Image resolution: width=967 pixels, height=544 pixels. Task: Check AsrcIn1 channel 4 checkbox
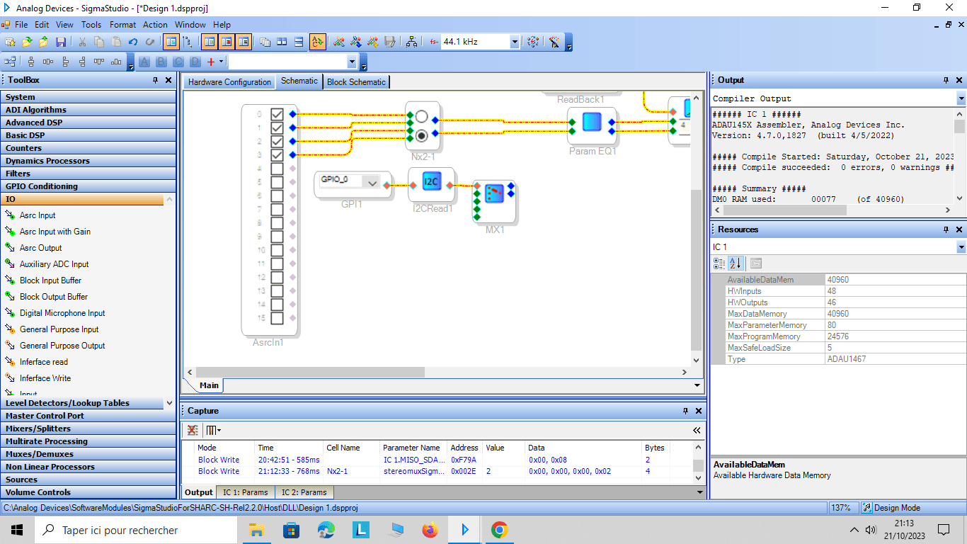[x=277, y=169]
